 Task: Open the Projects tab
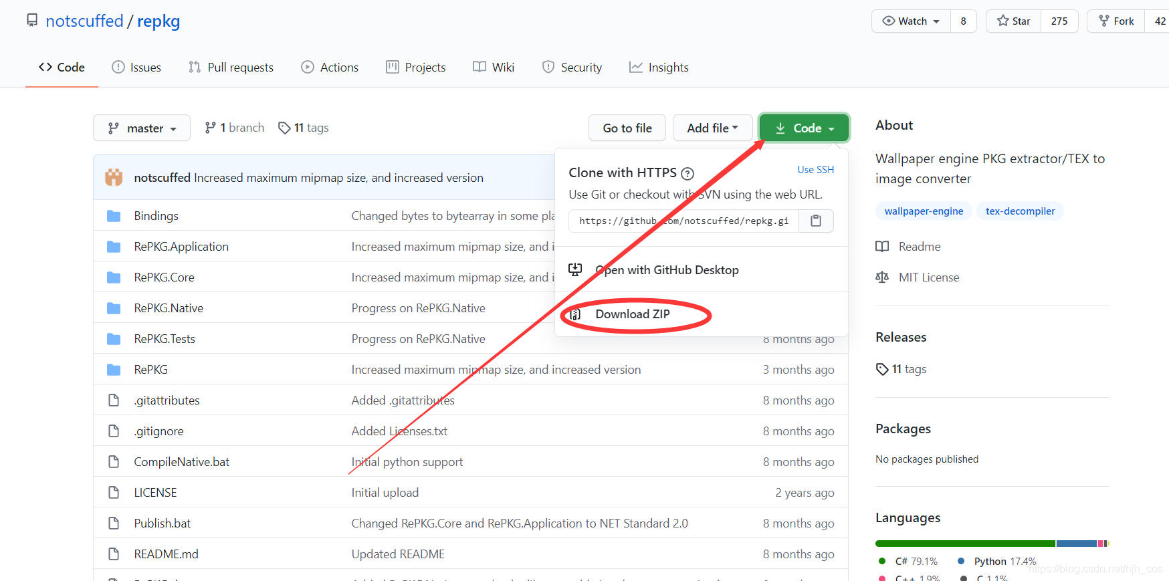point(415,68)
